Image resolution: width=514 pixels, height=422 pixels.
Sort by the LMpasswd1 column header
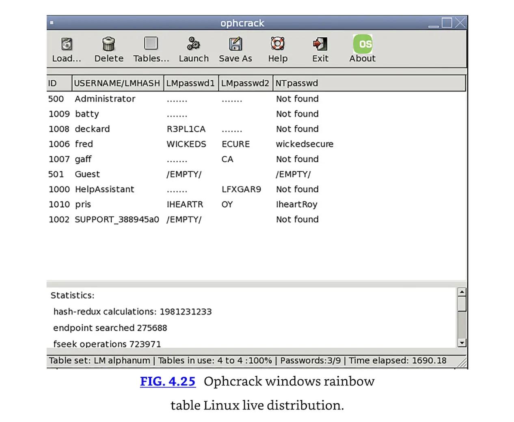190,83
